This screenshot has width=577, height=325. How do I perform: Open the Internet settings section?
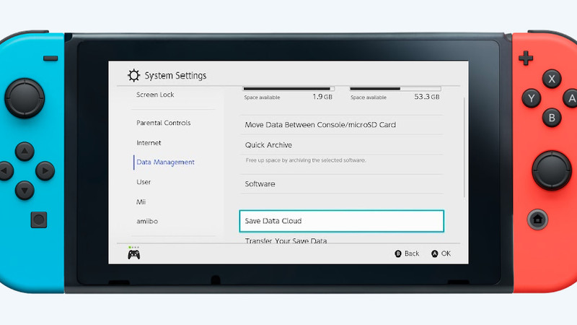coord(149,143)
